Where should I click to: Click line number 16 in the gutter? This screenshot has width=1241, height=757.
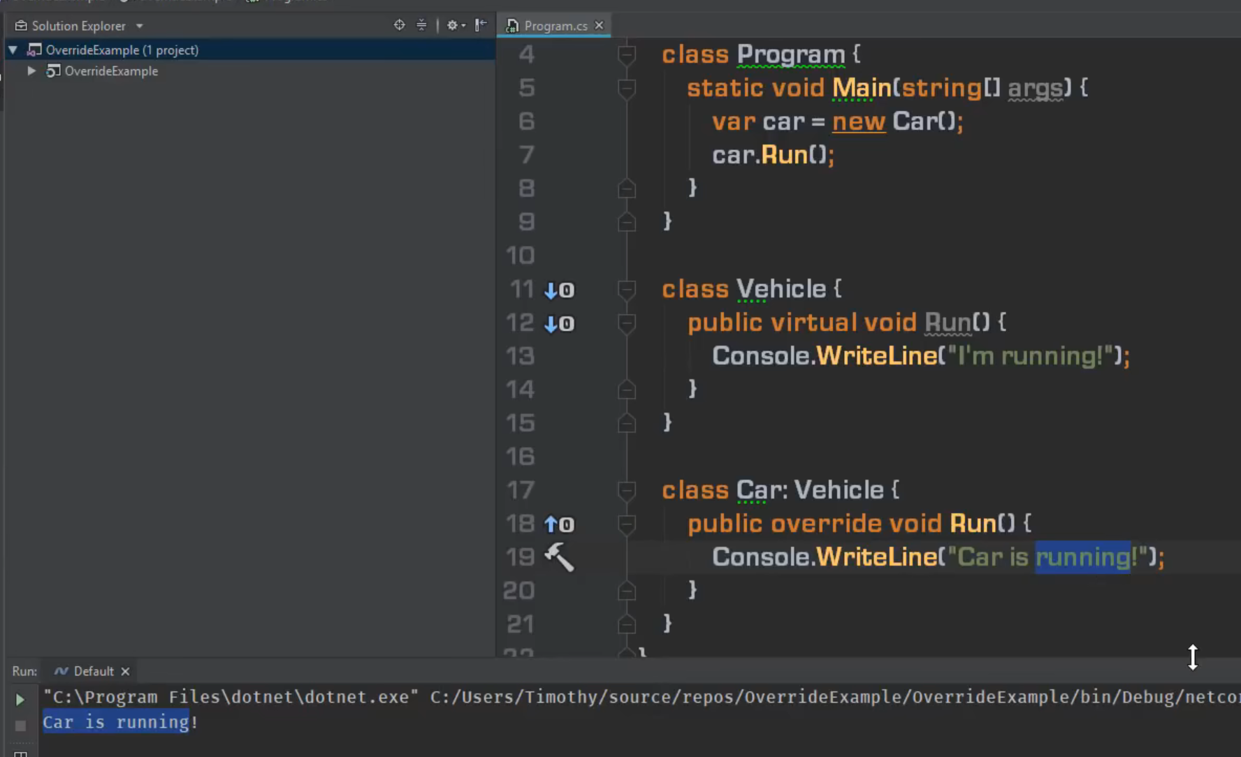[520, 457]
